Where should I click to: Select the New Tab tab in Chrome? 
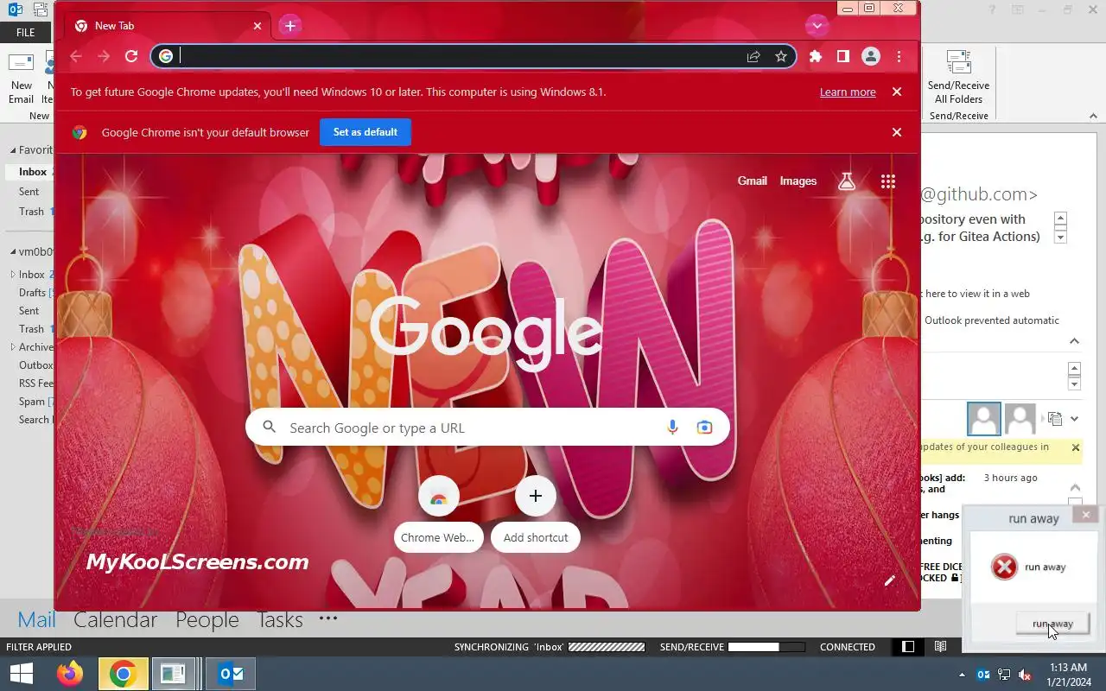[168, 26]
